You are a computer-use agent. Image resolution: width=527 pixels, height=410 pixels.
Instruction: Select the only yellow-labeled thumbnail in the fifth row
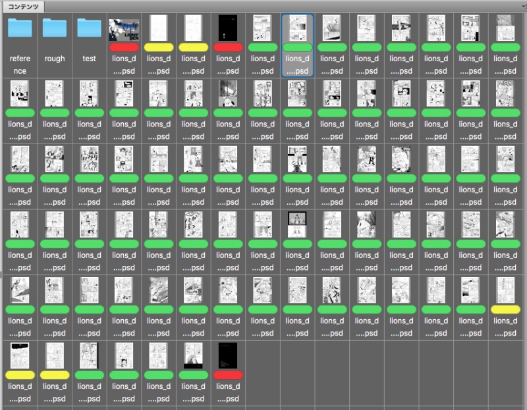point(505,290)
